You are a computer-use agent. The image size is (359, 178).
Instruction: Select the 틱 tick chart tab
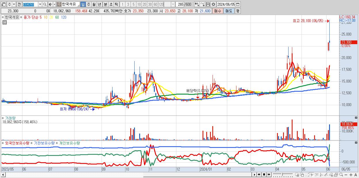tap(116, 4)
